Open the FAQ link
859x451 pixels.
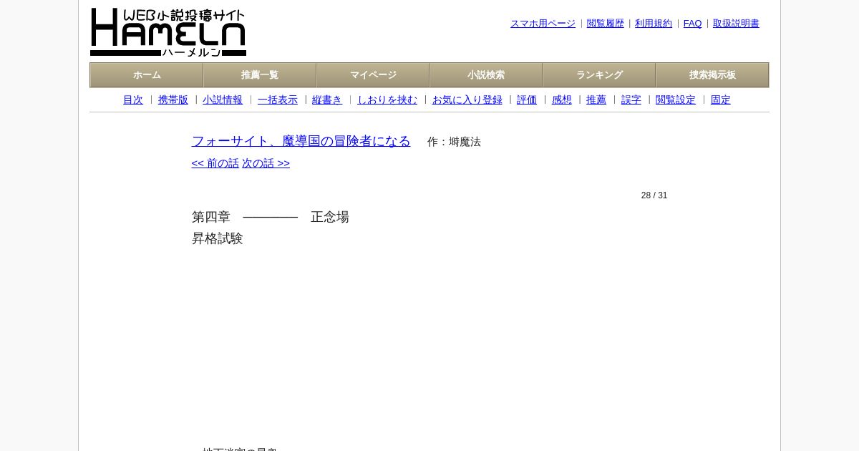tap(693, 24)
